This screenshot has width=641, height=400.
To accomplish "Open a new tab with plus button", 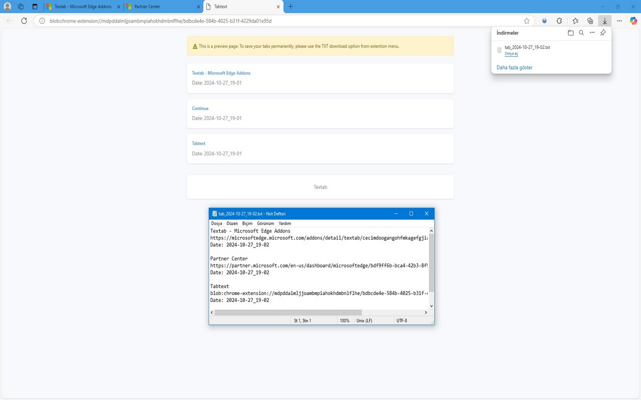I will click(290, 6).
